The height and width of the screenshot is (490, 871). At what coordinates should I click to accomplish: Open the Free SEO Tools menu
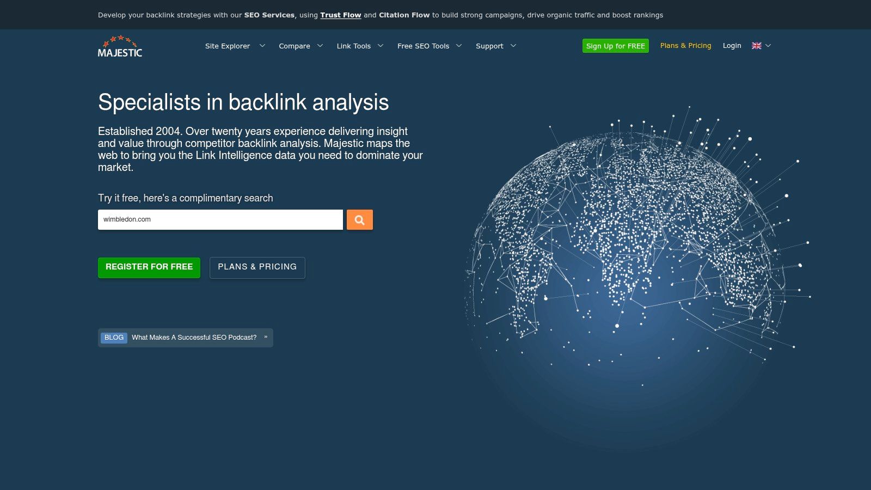coord(423,46)
